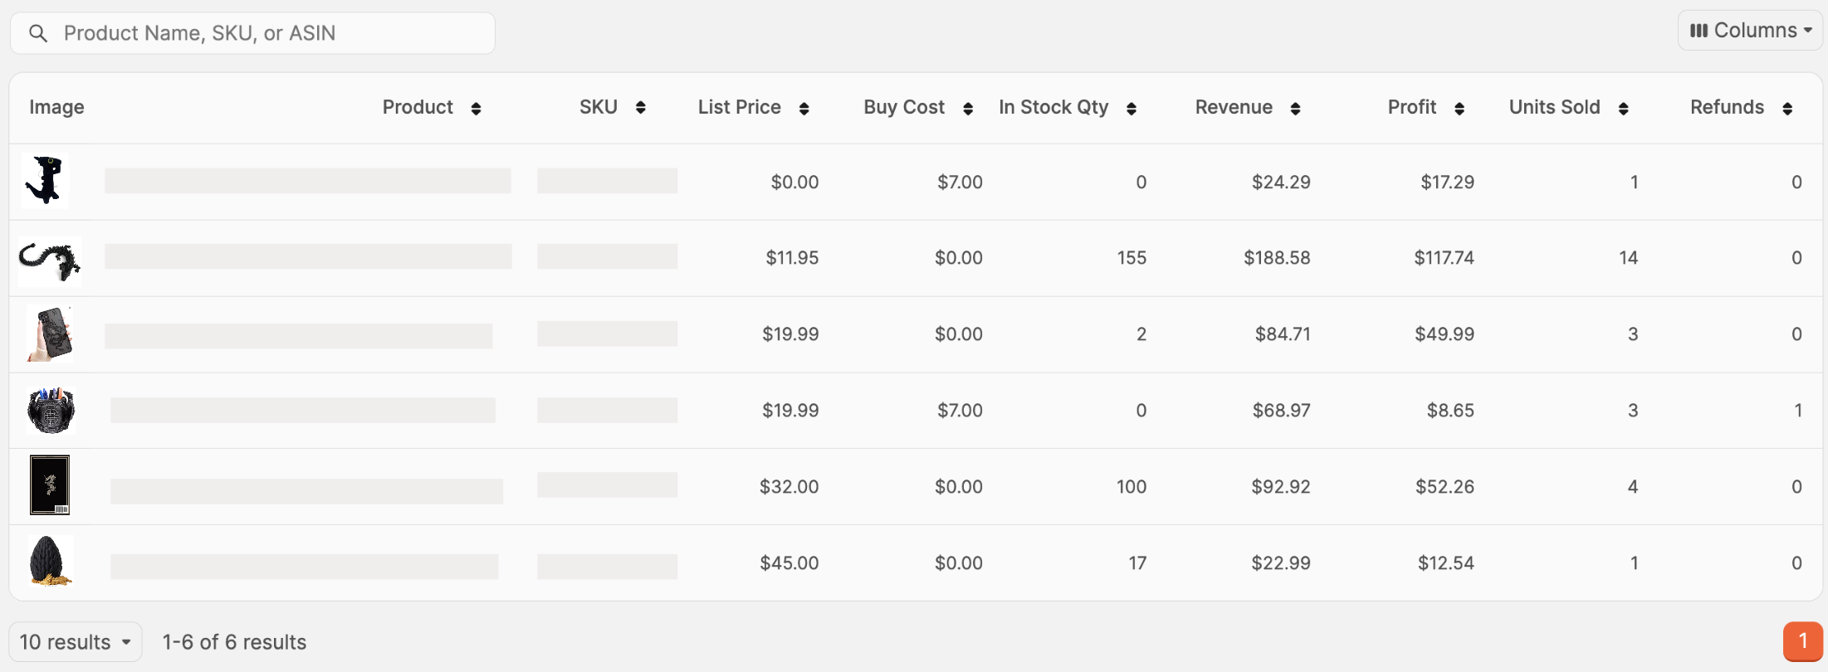Focus the Product Name, SKU, or ASIN search field
1828x672 pixels.
[x=252, y=33]
